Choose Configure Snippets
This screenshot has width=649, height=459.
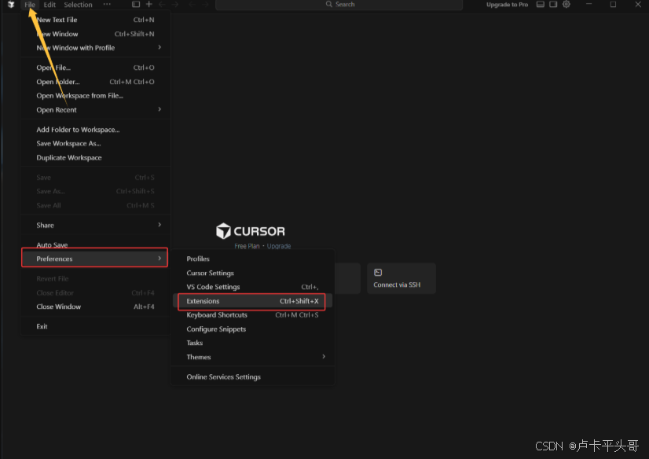point(252,329)
